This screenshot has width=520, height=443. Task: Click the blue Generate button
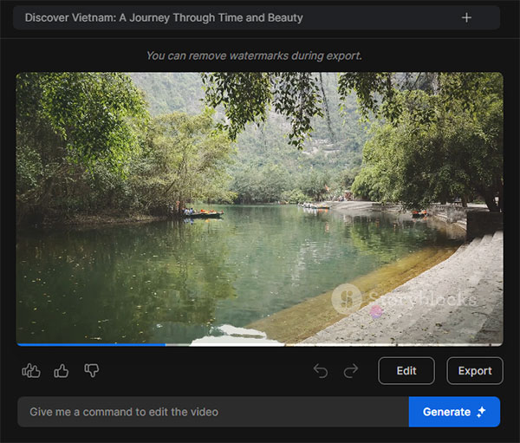click(x=454, y=412)
